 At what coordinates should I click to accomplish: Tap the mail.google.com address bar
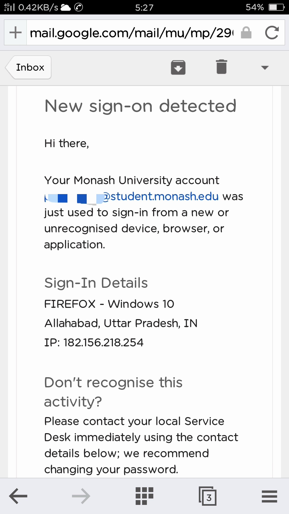point(131,33)
